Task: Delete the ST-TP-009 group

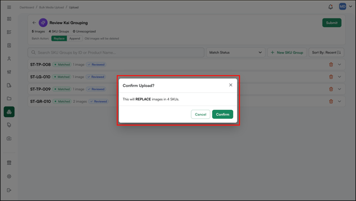Action: (x=331, y=89)
